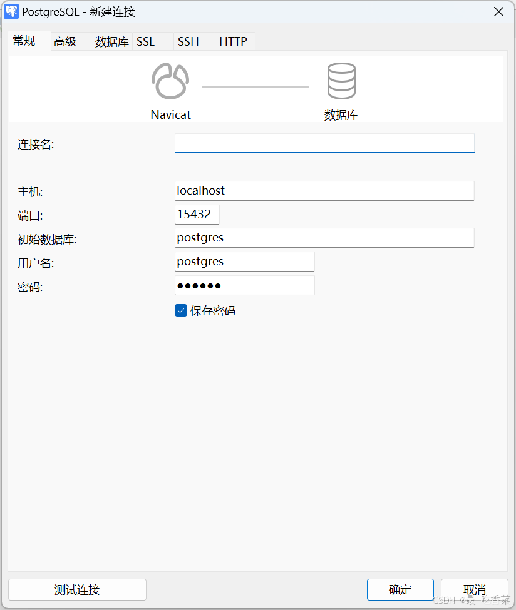The image size is (516, 610).
Task: Click the Navicat logo icon
Action: [x=170, y=81]
